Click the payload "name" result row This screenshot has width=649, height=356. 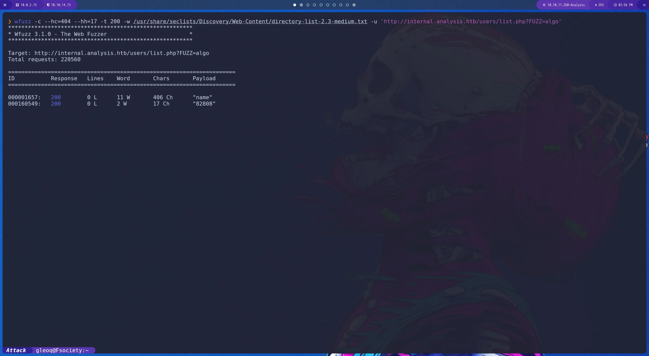coord(203,97)
